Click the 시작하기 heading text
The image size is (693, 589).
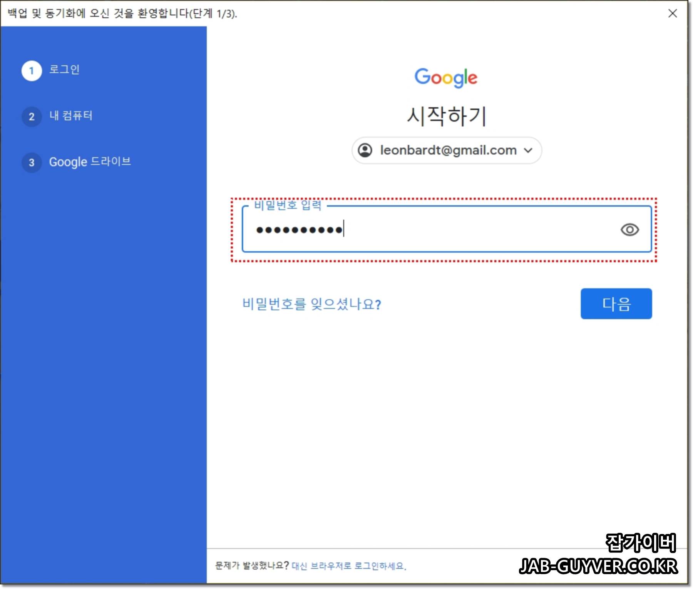[447, 116]
